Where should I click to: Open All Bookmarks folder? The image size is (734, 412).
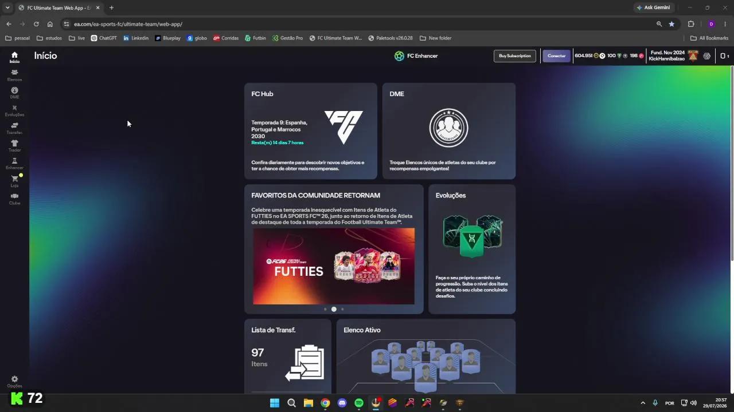pos(709,38)
